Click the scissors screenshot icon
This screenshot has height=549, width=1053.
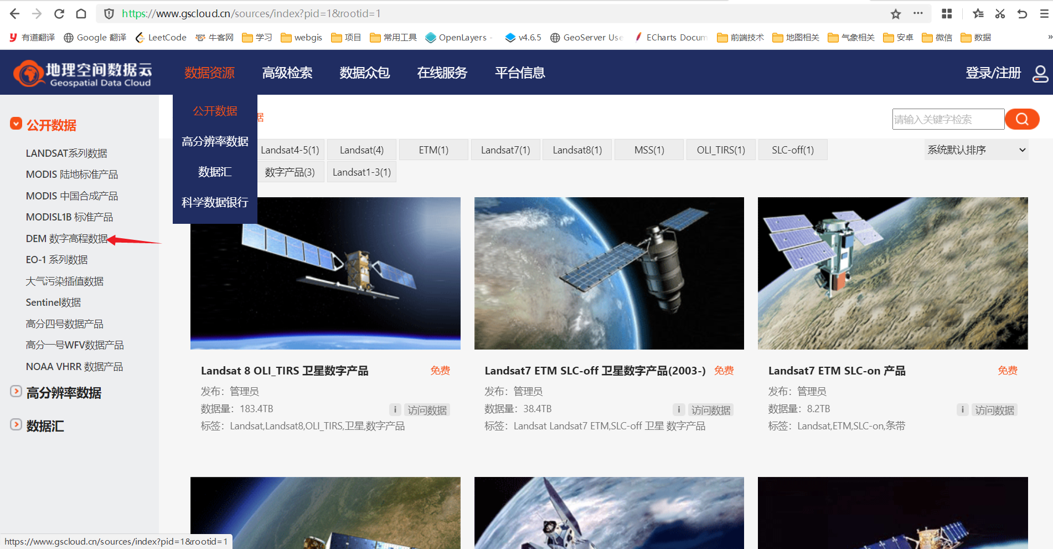coord(1000,13)
